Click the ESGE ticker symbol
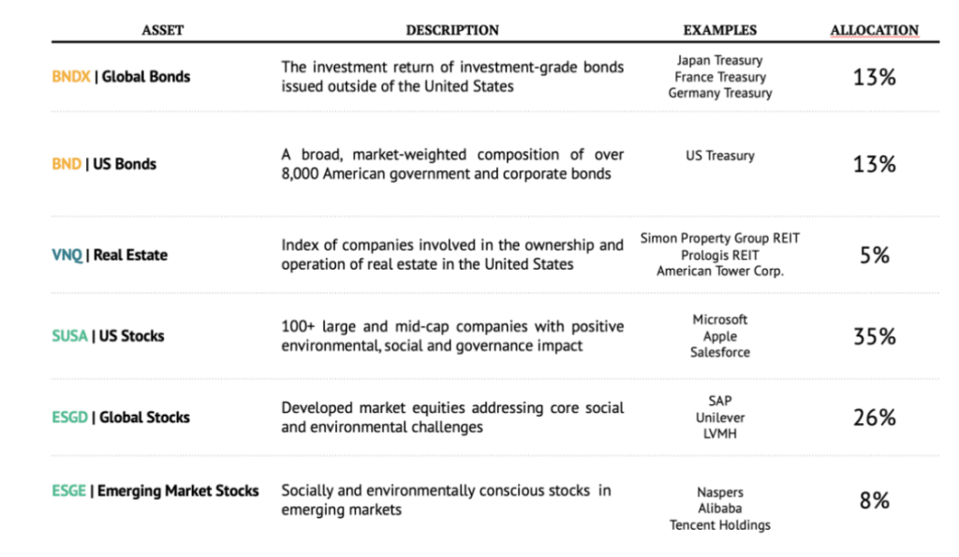Viewport: 959px width, 557px height. coord(69,491)
